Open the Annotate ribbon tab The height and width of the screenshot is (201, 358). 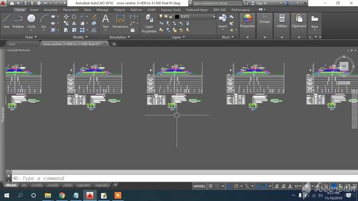tap(51, 10)
